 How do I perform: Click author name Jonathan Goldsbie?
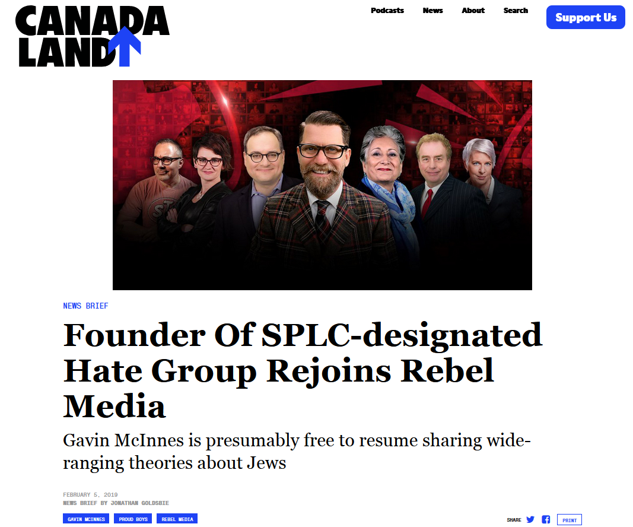pyautogui.click(x=139, y=503)
